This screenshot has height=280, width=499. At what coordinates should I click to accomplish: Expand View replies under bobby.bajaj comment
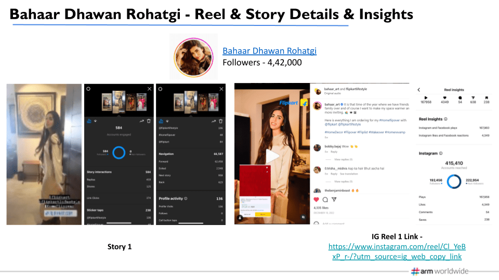coord(342,159)
